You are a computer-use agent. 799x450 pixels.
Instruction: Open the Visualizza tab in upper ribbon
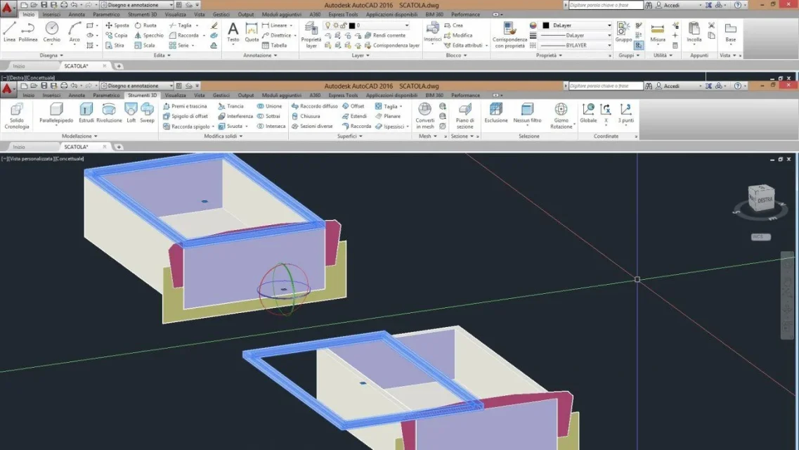coord(175,15)
